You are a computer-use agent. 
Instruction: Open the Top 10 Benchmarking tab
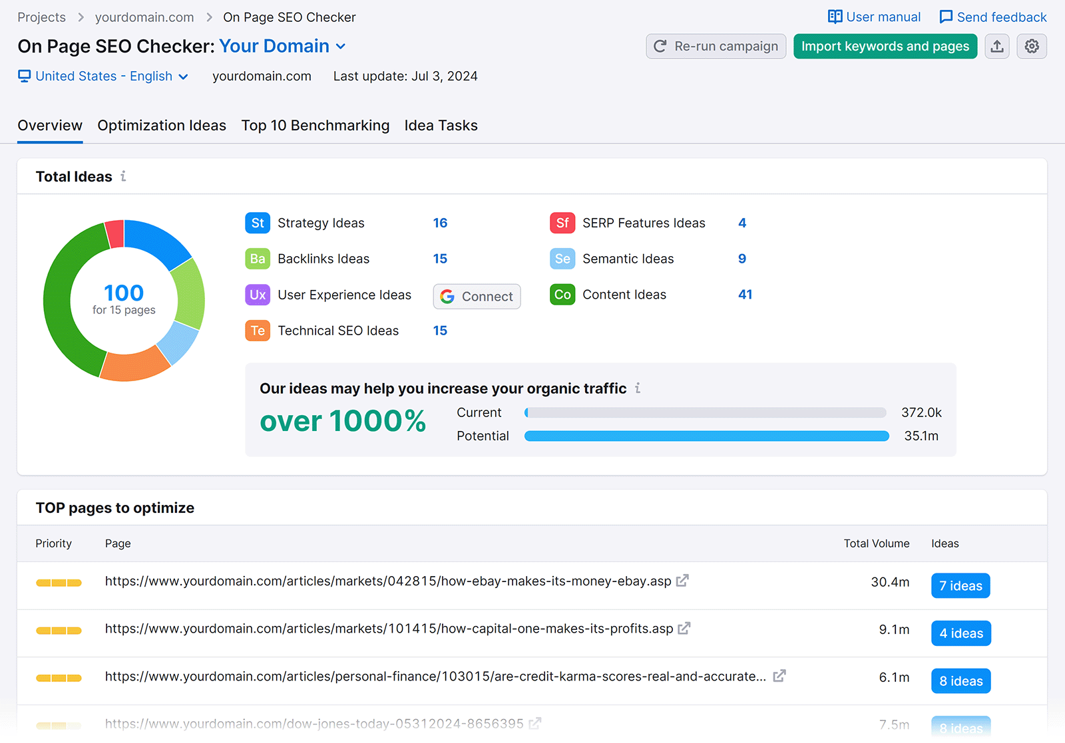click(x=315, y=125)
